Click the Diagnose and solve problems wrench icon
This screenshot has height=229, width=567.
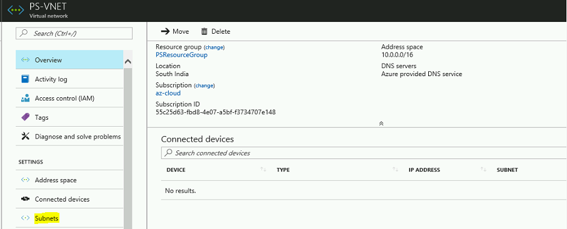pyautogui.click(x=25, y=137)
